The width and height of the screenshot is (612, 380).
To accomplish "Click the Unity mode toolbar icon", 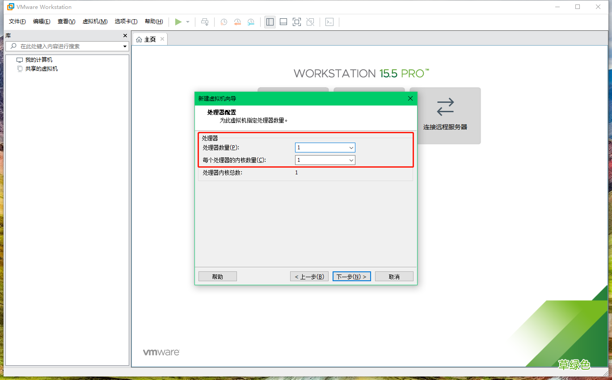I will coord(310,21).
